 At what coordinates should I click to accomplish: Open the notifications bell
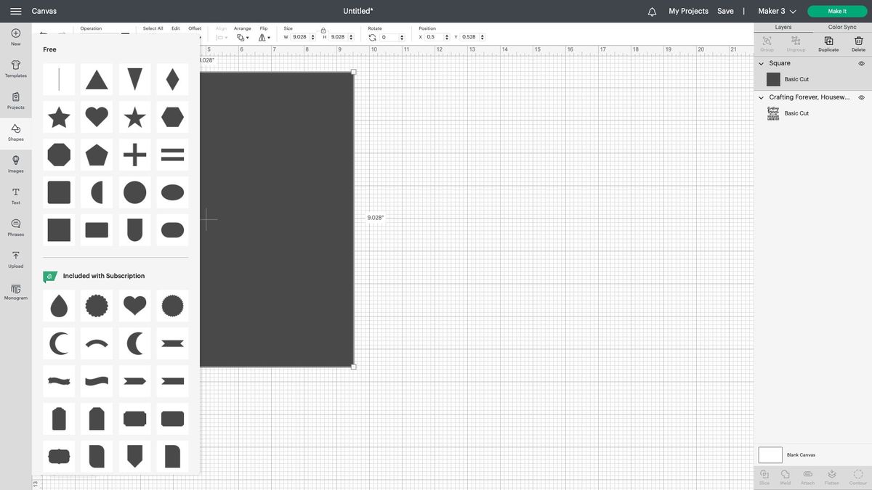tap(652, 12)
